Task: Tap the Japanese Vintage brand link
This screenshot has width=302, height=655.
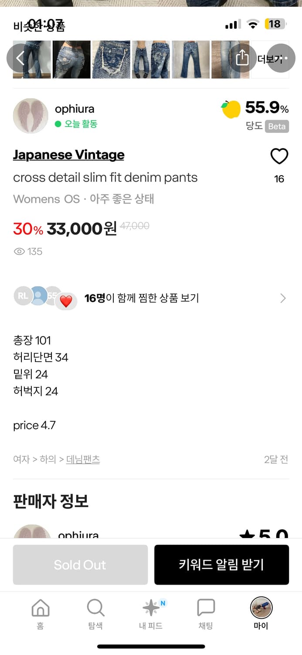Action: coord(68,155)
